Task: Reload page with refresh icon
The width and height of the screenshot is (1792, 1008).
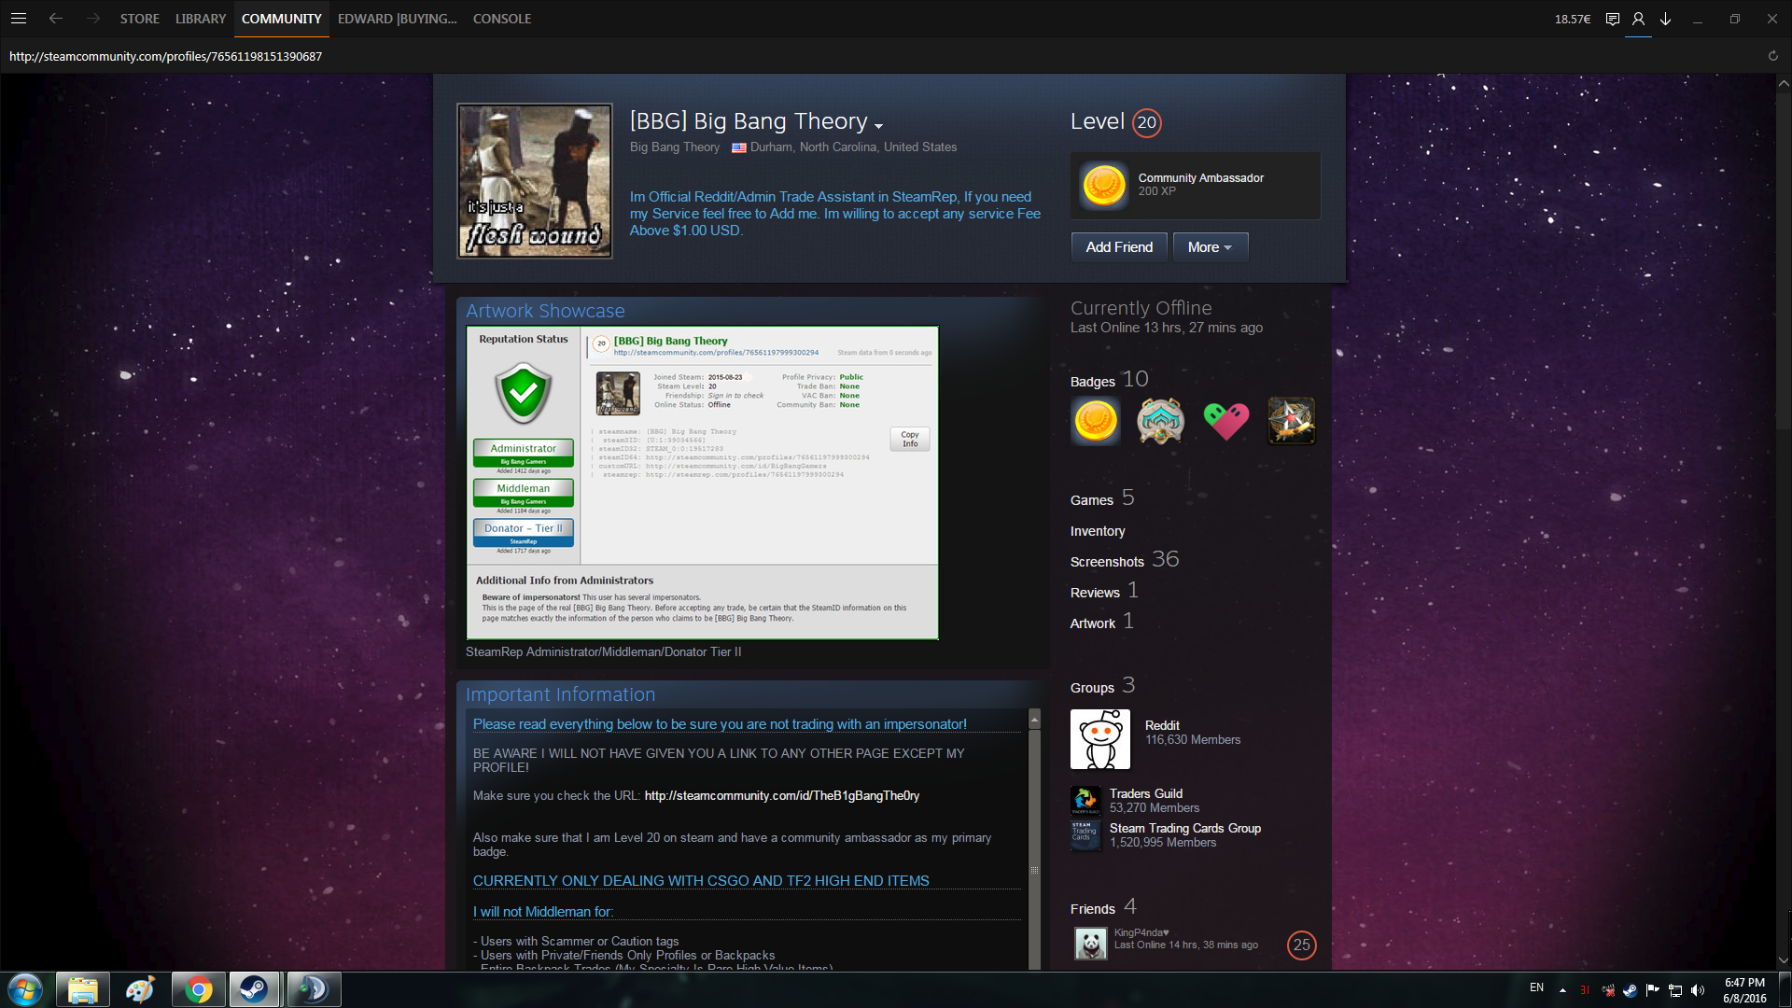Action: coord(1772,56)
